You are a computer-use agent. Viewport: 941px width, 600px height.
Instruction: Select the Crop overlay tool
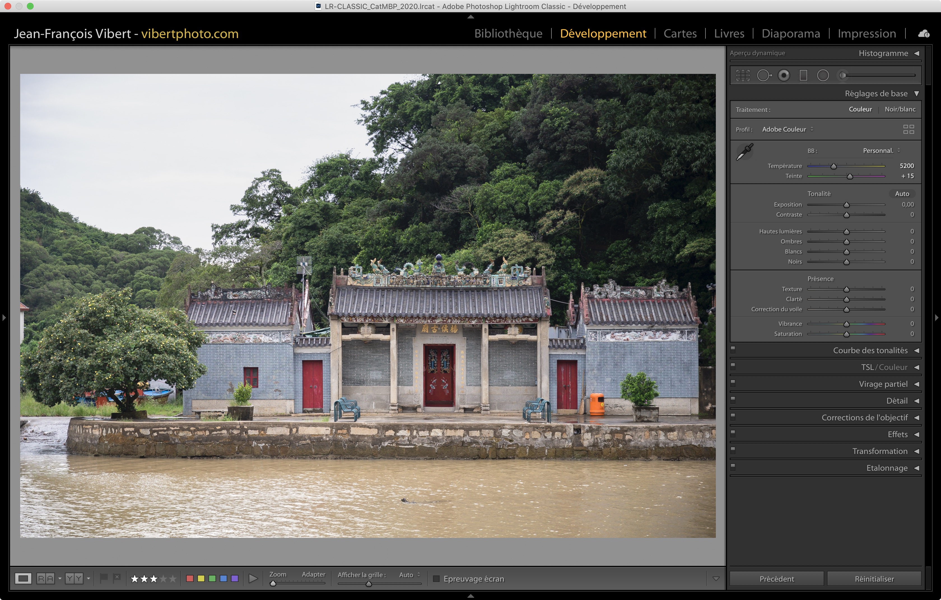tap(742, 75)
